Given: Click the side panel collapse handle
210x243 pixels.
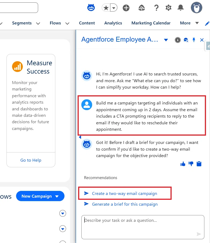Looking at the screenshot, I should pyautogui.click(x=208, y=46).
